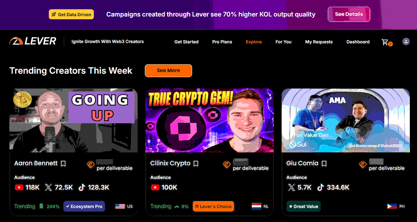Bookmark Cilinix Crypto creator card
417x222 pixels.
point(196,164)
